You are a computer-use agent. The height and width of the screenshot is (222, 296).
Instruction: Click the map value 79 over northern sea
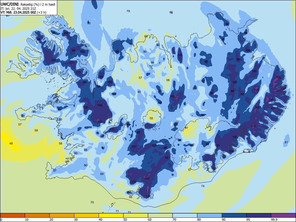coord(128,11)
